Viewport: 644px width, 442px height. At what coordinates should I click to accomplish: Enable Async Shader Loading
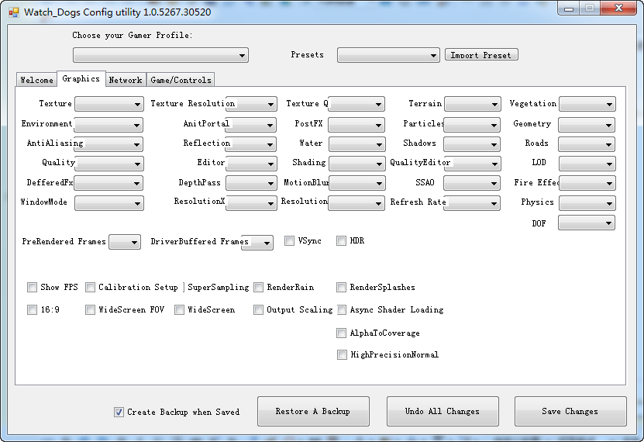[341, 309]
